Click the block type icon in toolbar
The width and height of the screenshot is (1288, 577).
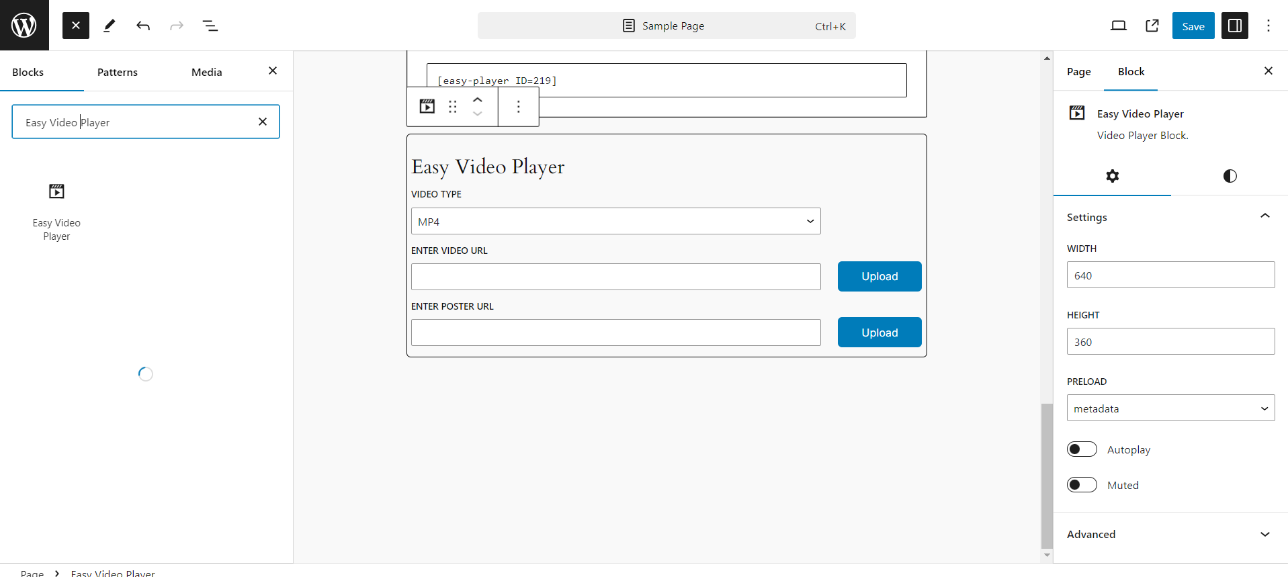(427, 106)
